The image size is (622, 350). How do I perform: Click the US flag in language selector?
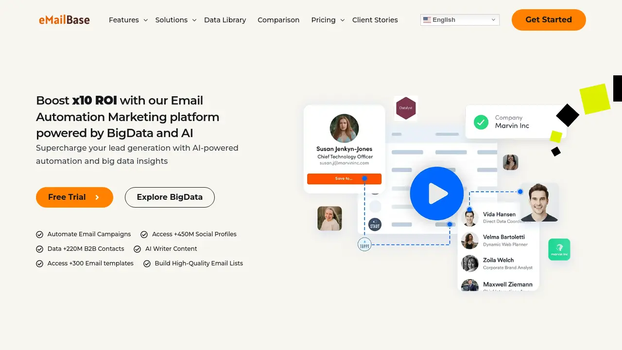(427, 20)
